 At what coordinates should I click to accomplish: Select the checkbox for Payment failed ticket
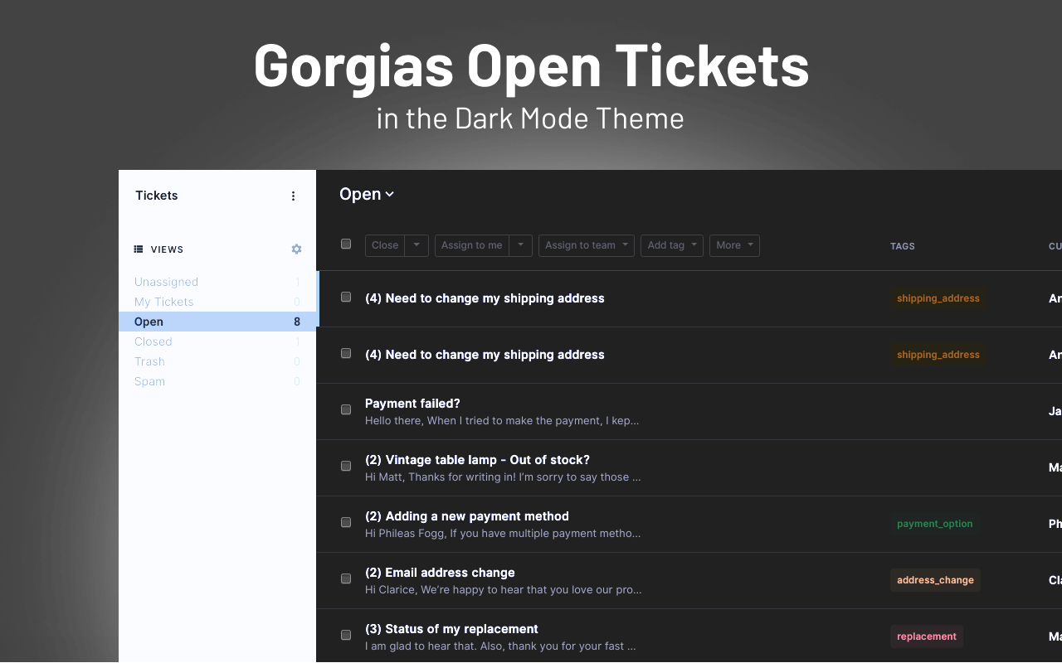click(x=346, y=409)
